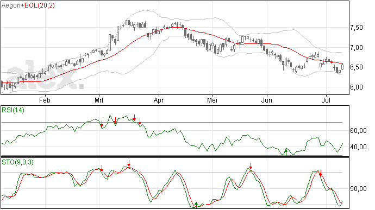Click the Jul month label
375x210 pixels.
pos(326,100)
